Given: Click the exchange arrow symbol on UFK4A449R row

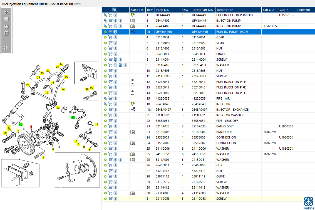Looking at the screenshot, I should pyautogui.click(x=133, y=31).
